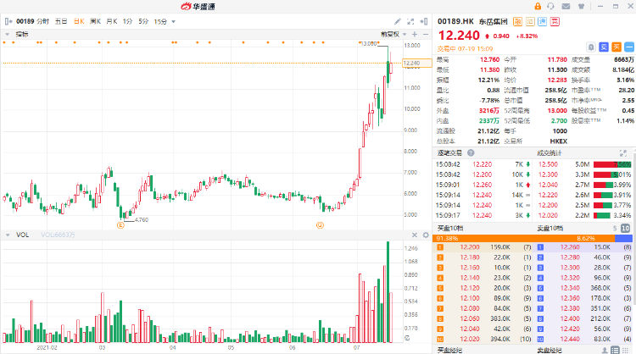
Task: Expand the 成交统计 panel icon
Action: click(623, 153)
